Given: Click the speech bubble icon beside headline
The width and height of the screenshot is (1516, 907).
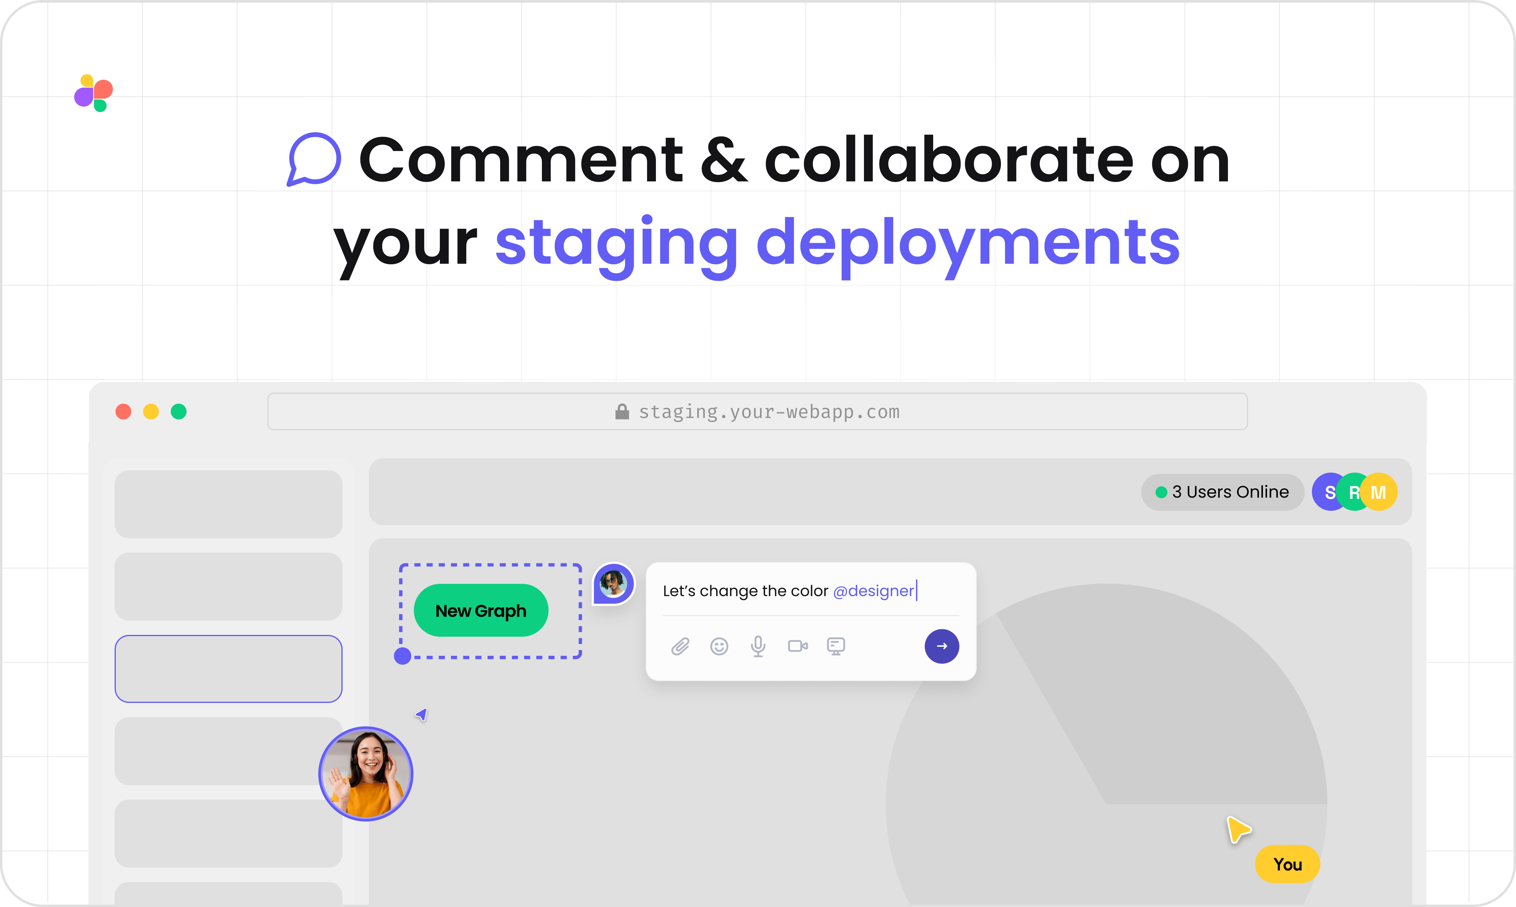Looking at the screenshot, I should pos(314,159).
